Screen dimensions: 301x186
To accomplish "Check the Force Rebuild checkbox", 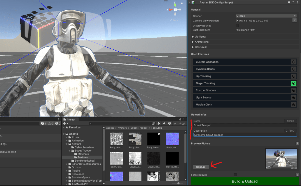I will click(235, 175).
